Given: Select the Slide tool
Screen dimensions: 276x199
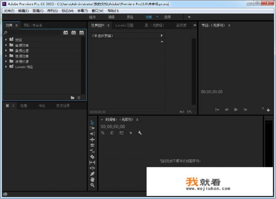Looking at the screenshot, I should click(x=92, y=168).
